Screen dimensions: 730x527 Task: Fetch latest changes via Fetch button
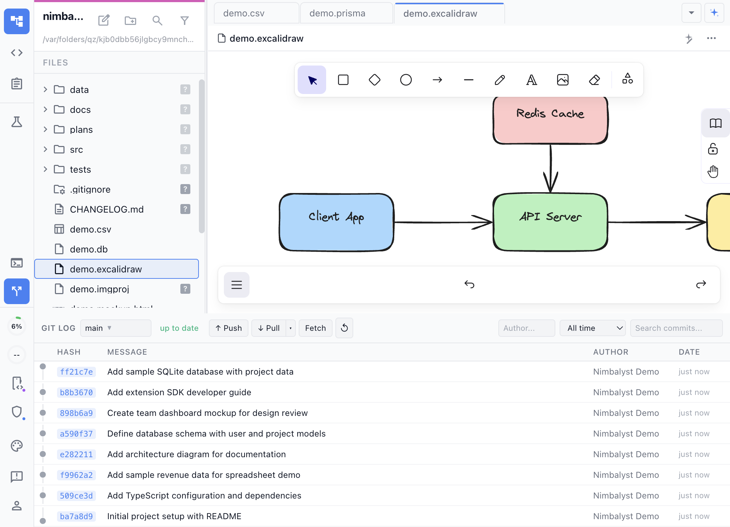[x=315, y=328]
